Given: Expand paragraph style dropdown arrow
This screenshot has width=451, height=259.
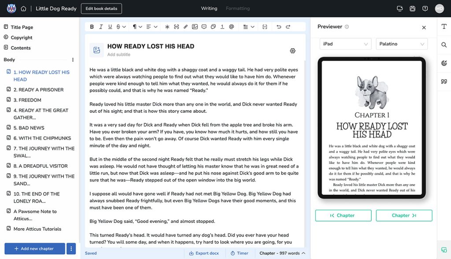Looking at the screenshot, I should coord(140,27).
